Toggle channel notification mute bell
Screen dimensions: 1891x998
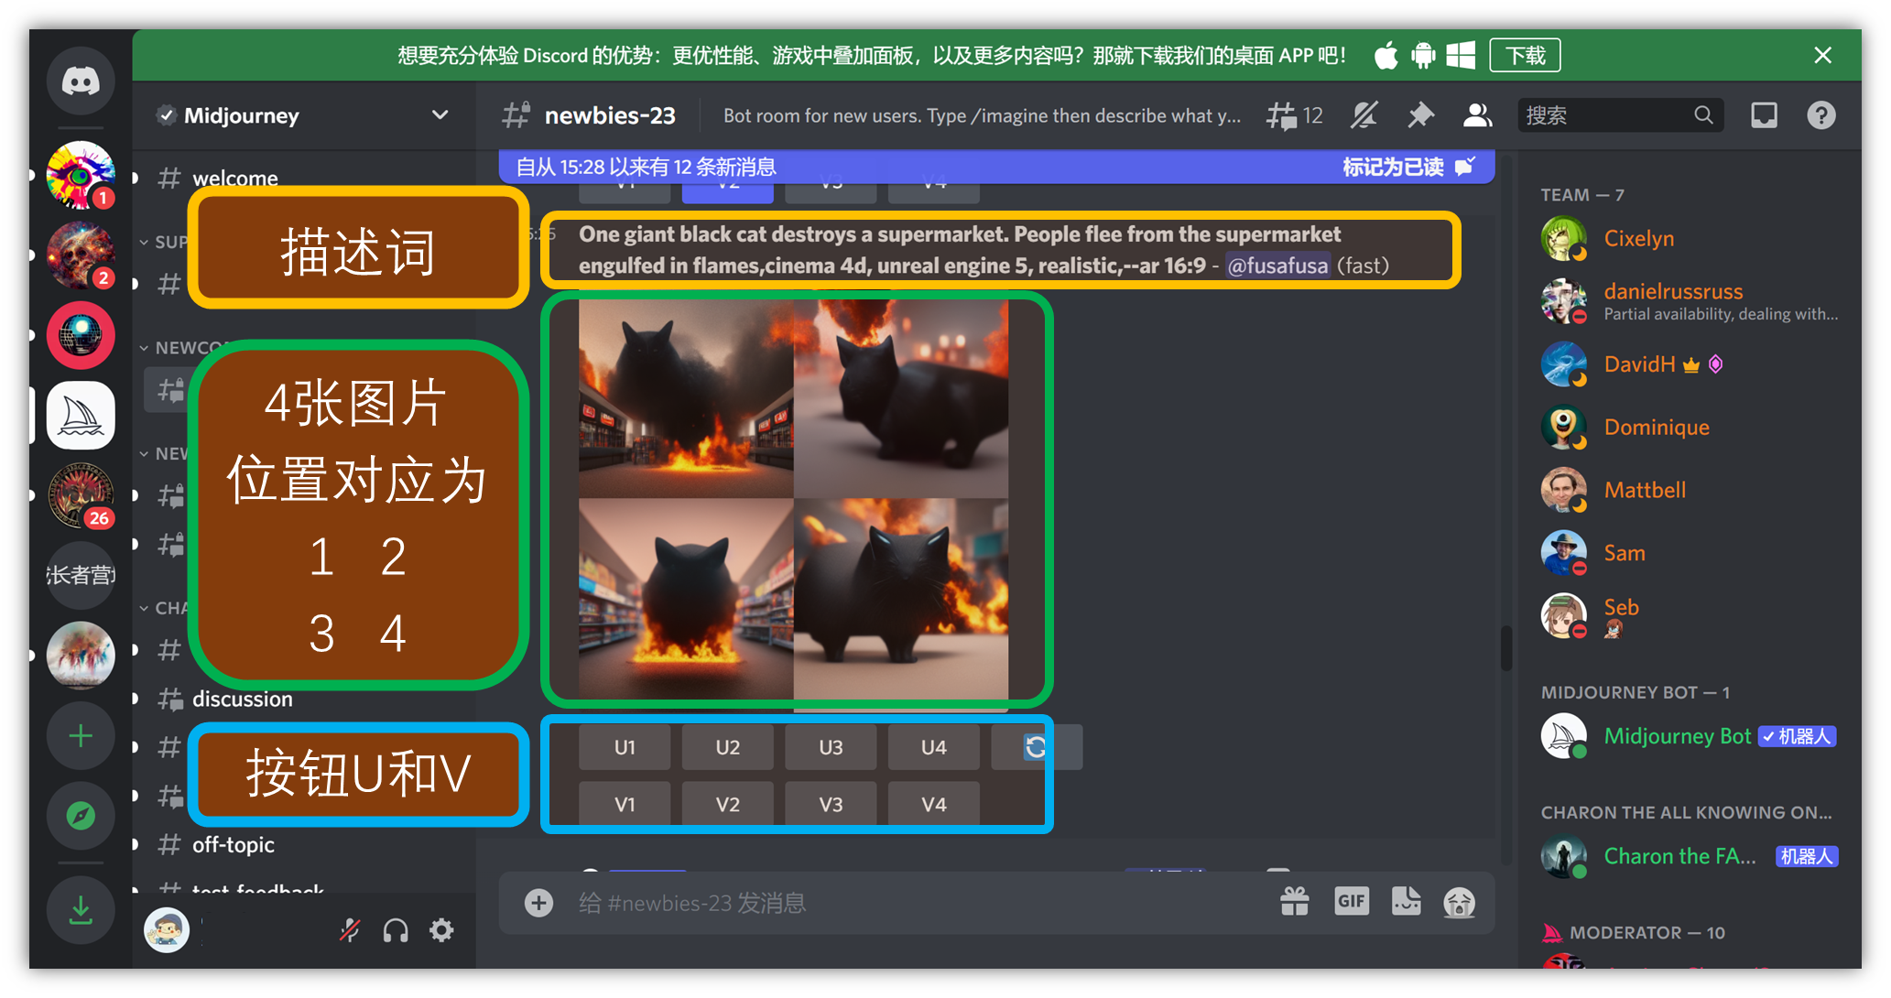[x=1364, y=115]
